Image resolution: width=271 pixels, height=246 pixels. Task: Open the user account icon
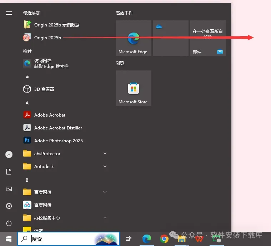pyautogui.click(x=9, y=154)
